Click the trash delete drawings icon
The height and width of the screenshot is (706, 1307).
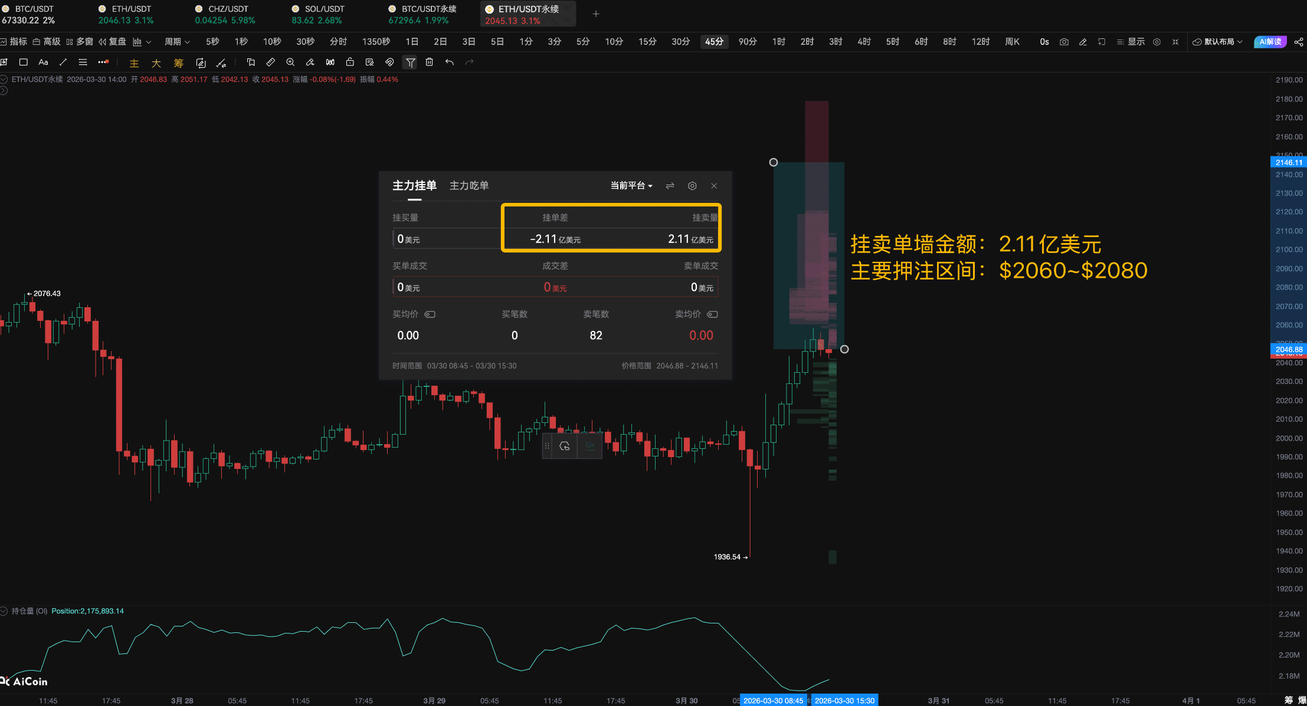pos(430,62)
